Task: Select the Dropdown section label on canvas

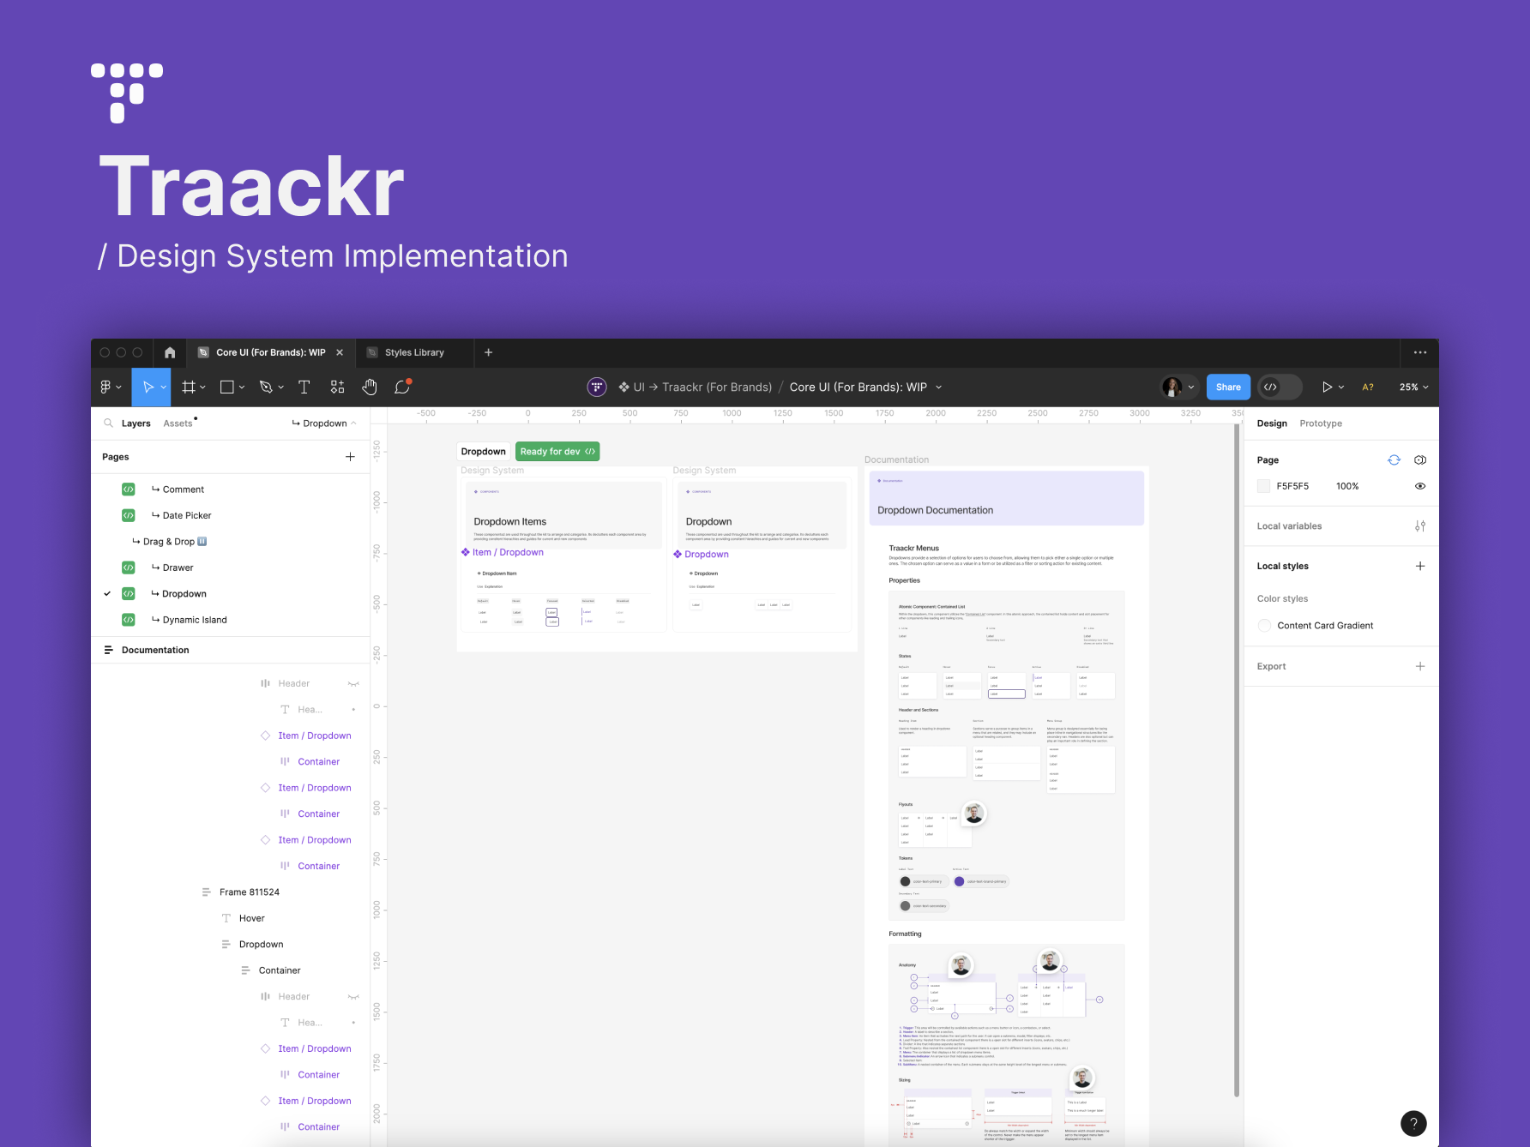Action: pyautogui.click(x=484, y=452)
